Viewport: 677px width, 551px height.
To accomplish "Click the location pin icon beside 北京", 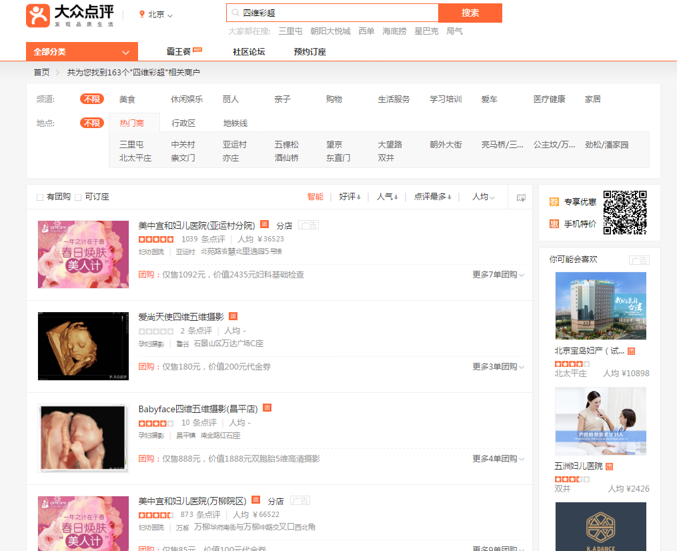I will click(142, 13).
